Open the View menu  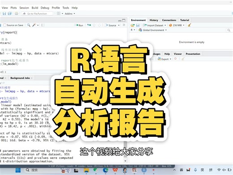pyautogui.click(x=5, y=8)
